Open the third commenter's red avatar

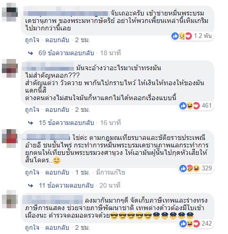coord(10,139)
